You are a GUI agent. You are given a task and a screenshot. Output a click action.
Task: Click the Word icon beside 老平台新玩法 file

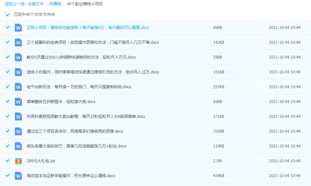pyautogui.click(x=18, y=87)
